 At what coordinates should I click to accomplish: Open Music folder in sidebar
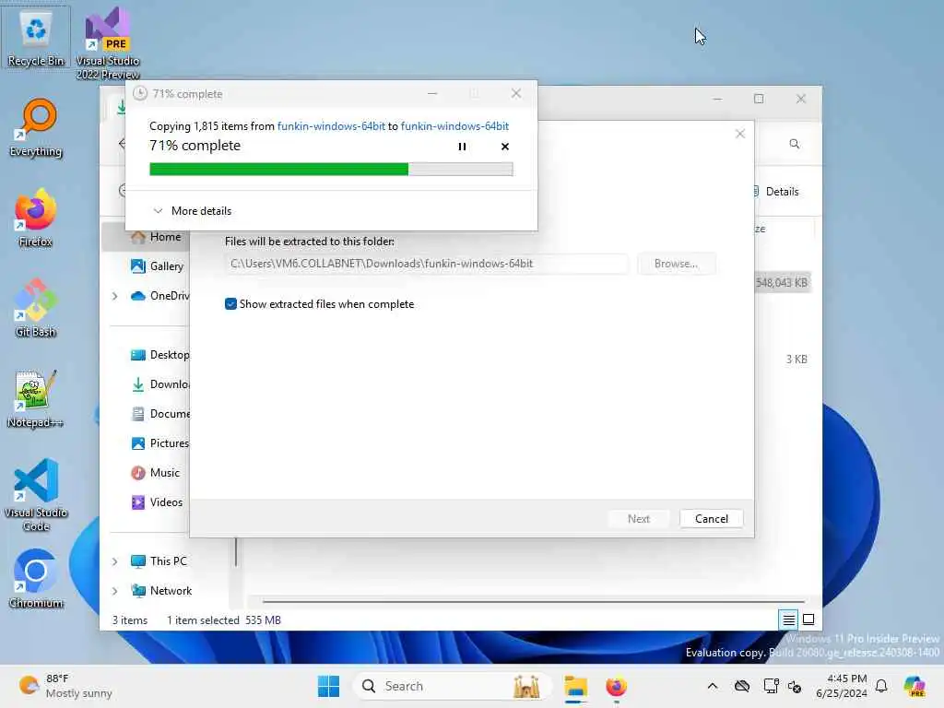click(x=155, y=473)
